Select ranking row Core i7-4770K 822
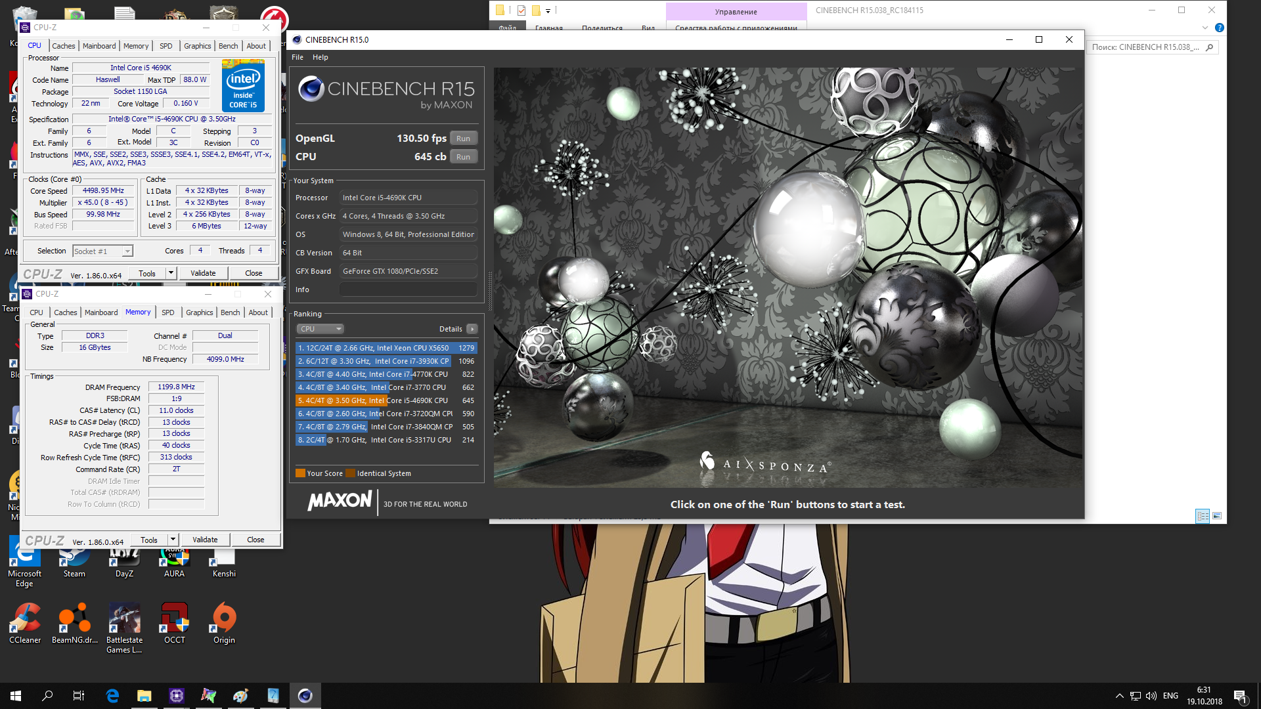 tap(386, 374)
